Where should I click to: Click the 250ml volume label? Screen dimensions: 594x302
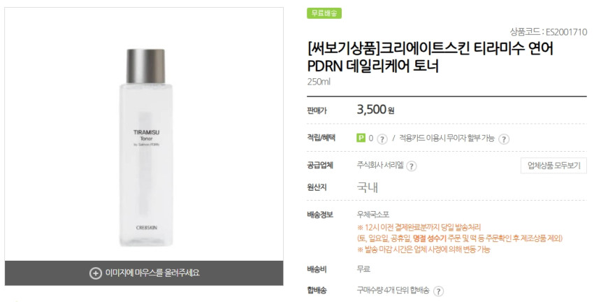pos(319,82)
